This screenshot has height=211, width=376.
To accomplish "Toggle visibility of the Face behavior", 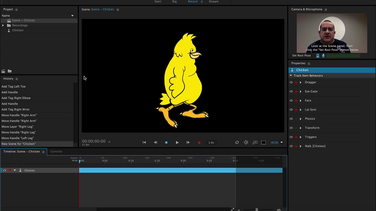I will click(291, 101).
